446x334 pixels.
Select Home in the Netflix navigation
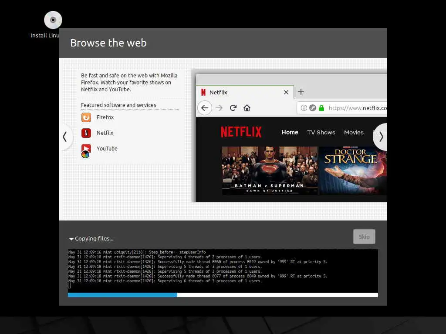pyautogui.click(x=290, y=132)
